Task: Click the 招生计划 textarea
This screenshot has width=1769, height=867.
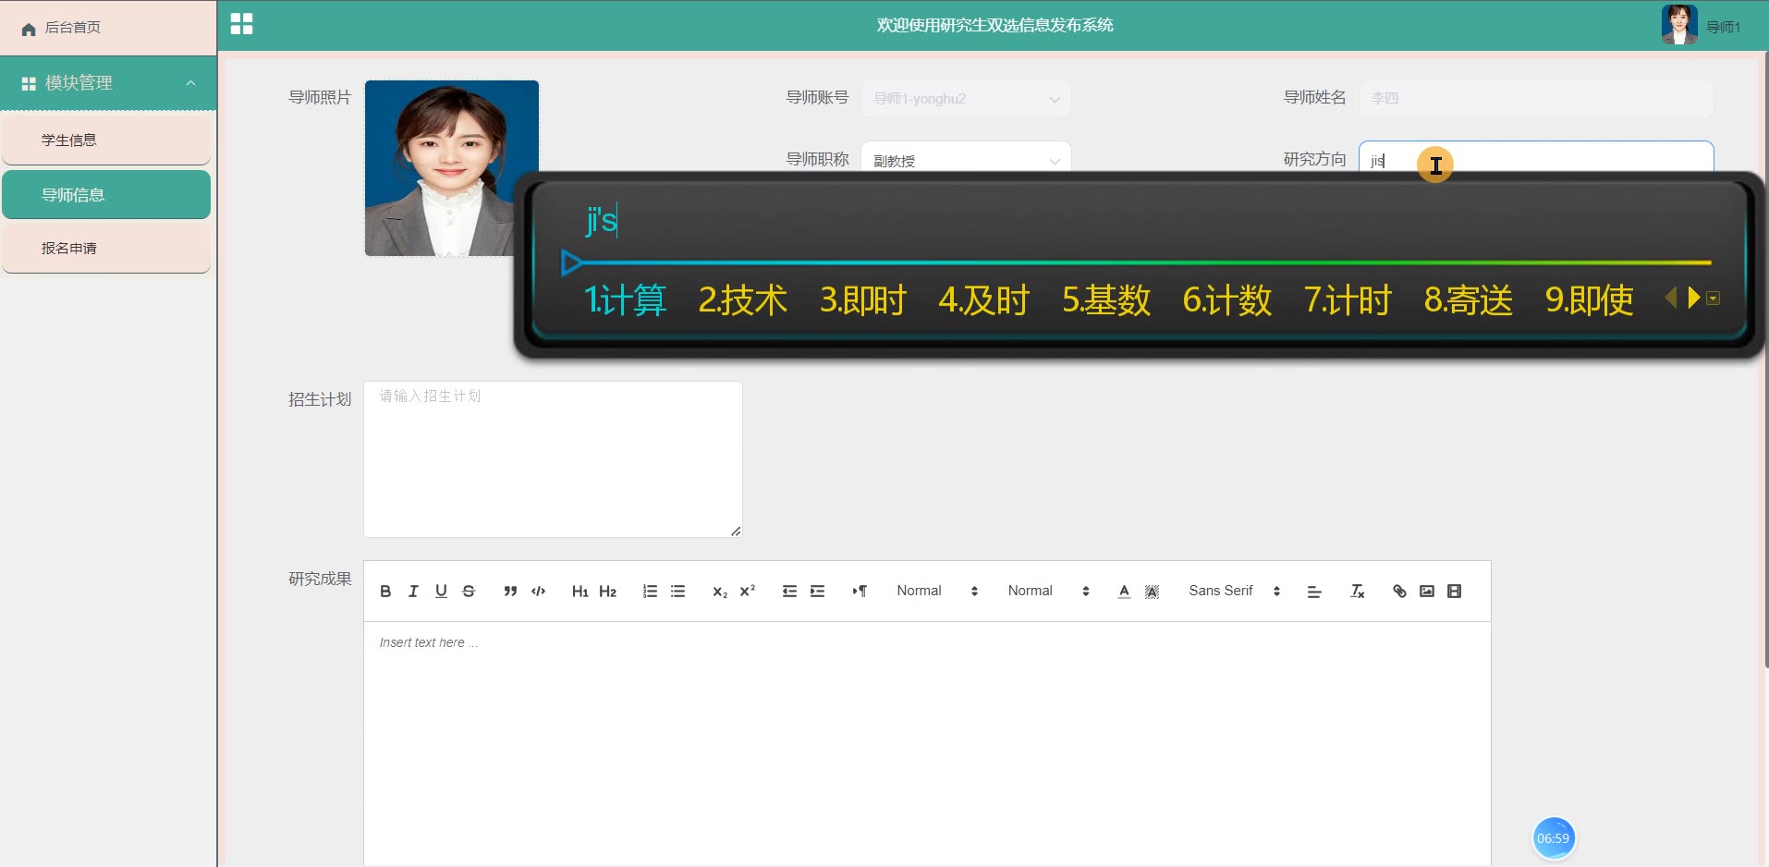Action: click(x=553, y=459)
